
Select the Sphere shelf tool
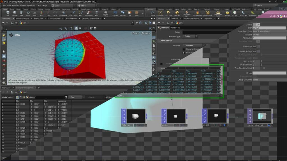click(x=15, y=13)
